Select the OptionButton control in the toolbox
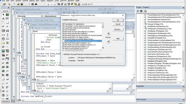Viewport: 186px width, 104px height. tap(7, 27)
